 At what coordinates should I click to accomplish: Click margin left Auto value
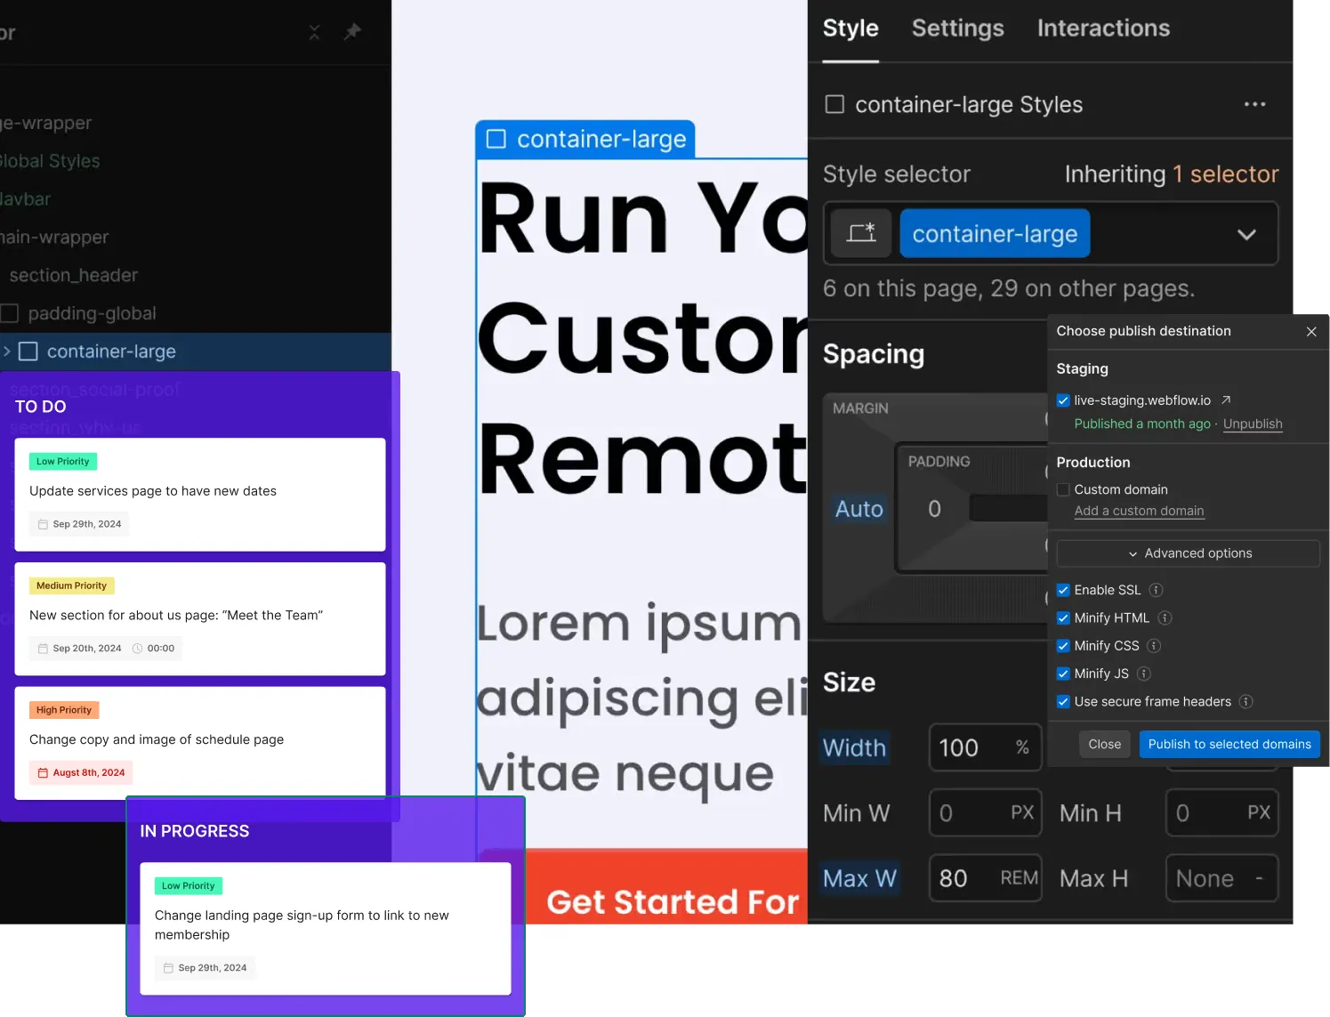(859, 509)
